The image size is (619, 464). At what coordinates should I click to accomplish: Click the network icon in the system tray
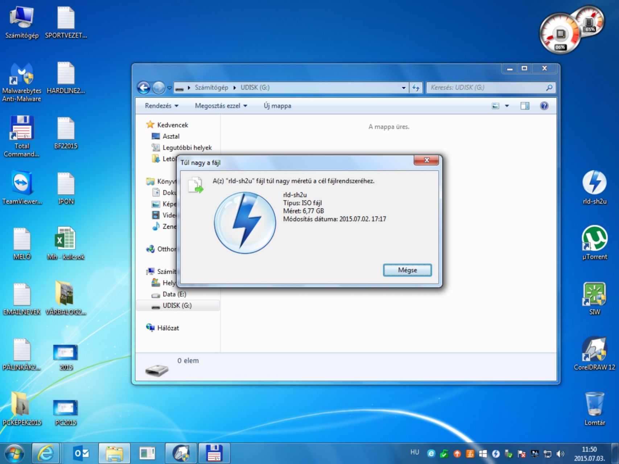(548, 453)
